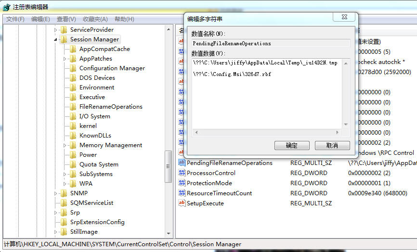Select the SrpExtensionConfig tree item
The width and height of the screenshot is (417, 252).
[x=97, y=222]
